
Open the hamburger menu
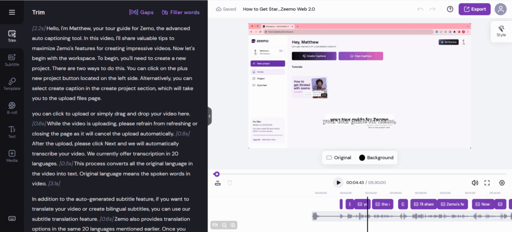[12, 12]
